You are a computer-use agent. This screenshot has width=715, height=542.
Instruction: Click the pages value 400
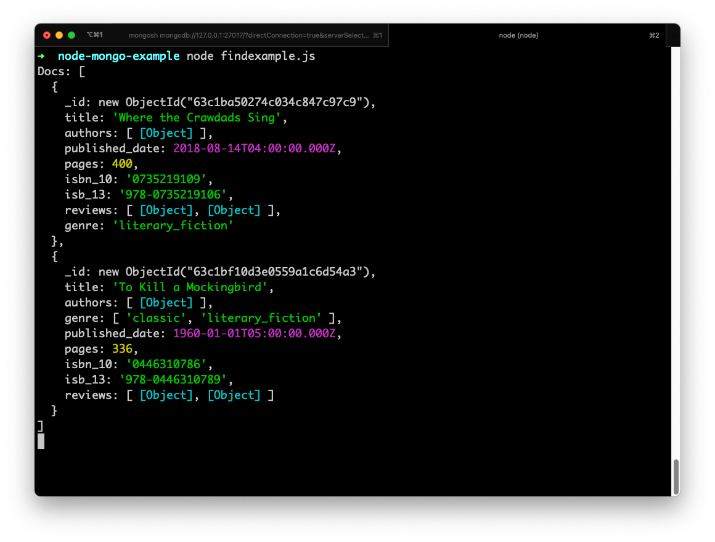pos(122,164)
